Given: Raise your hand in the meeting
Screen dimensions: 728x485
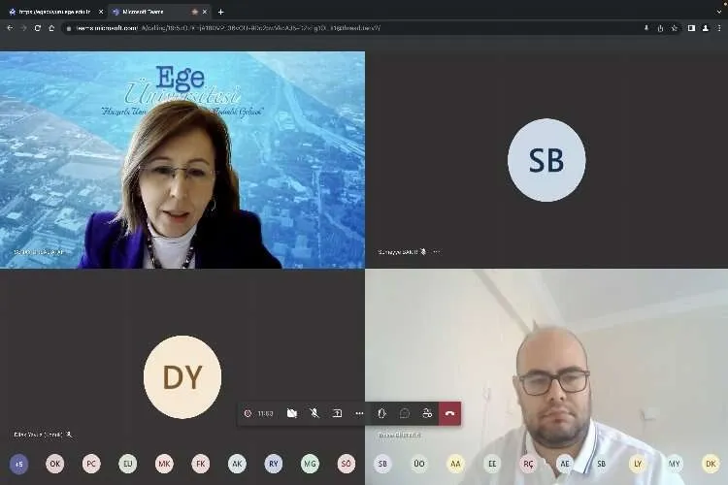Looking at the screenshot, I should pos(381,413).
